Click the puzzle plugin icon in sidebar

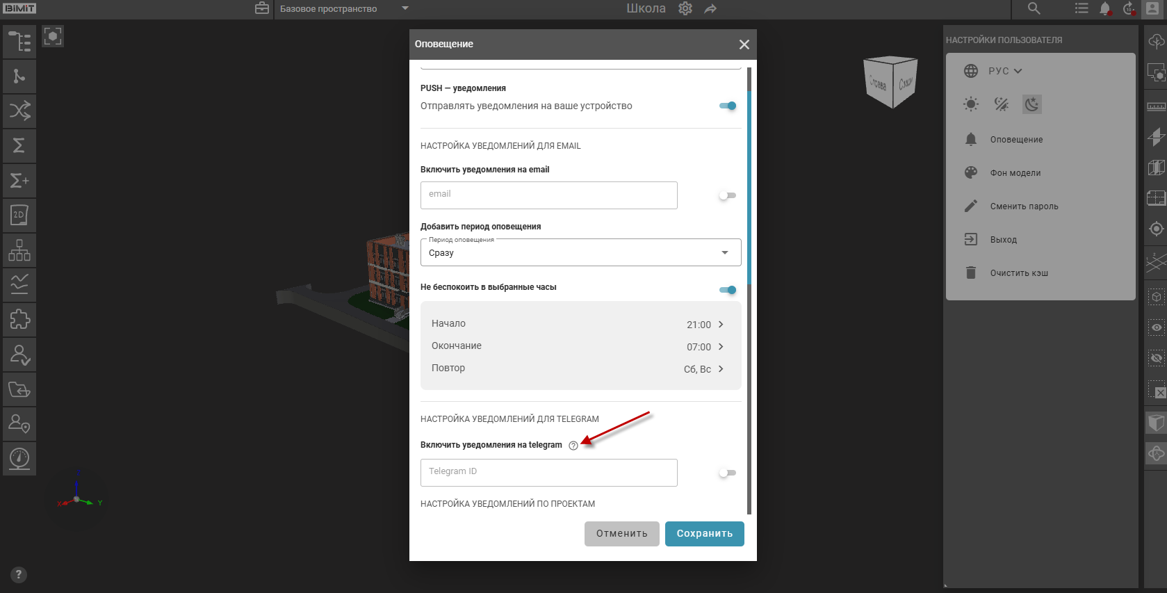[x=19, y=320]
